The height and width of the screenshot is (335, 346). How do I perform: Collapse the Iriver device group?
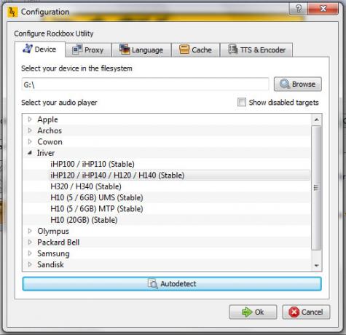30,153
